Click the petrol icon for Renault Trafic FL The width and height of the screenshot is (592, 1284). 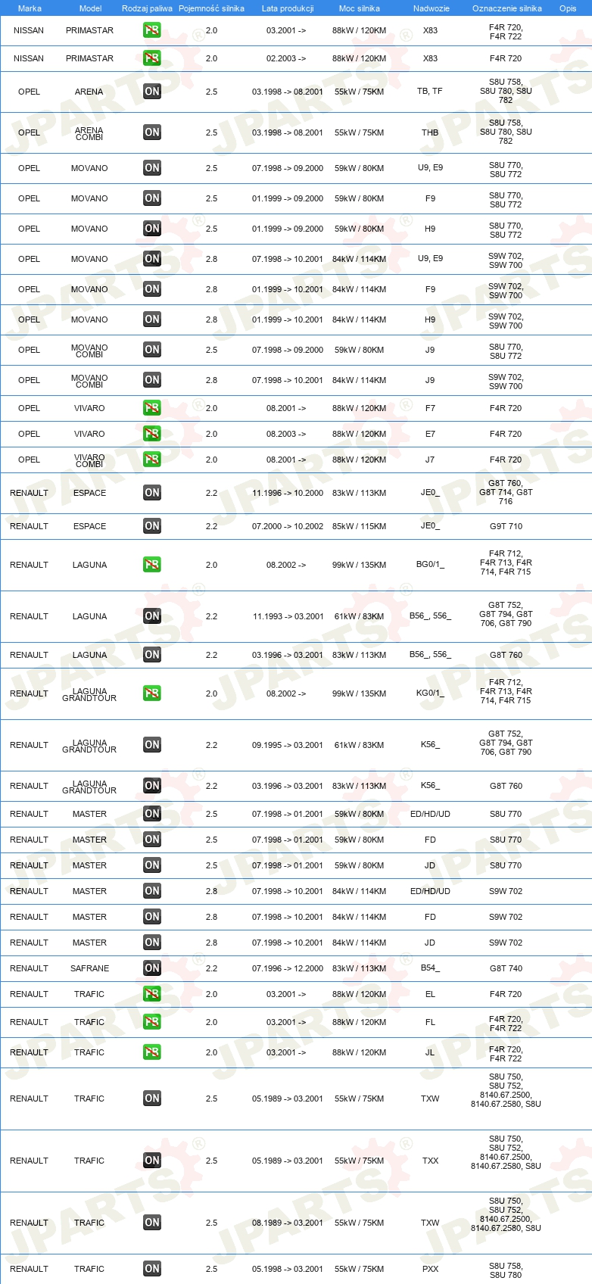pyautogui.click(x=152, y=1022)
